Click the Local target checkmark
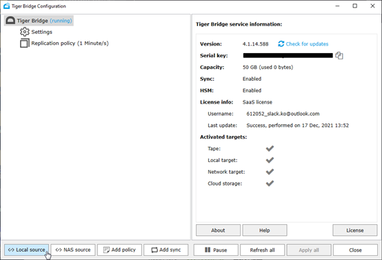 point(270,160)
